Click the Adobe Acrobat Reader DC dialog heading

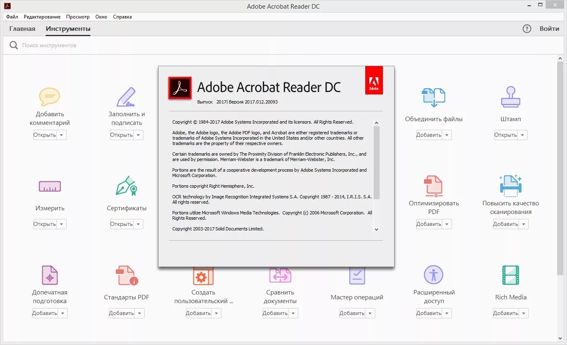[269, 87]
